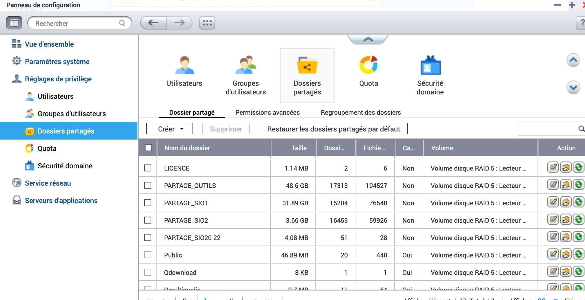585x300 pixels.
Task: Switch to Regroupement des dossiers tab
Action: click(361, 112)
